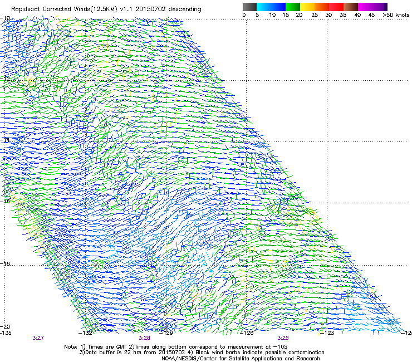Click the -18 latitude axis label

point(5,263)
